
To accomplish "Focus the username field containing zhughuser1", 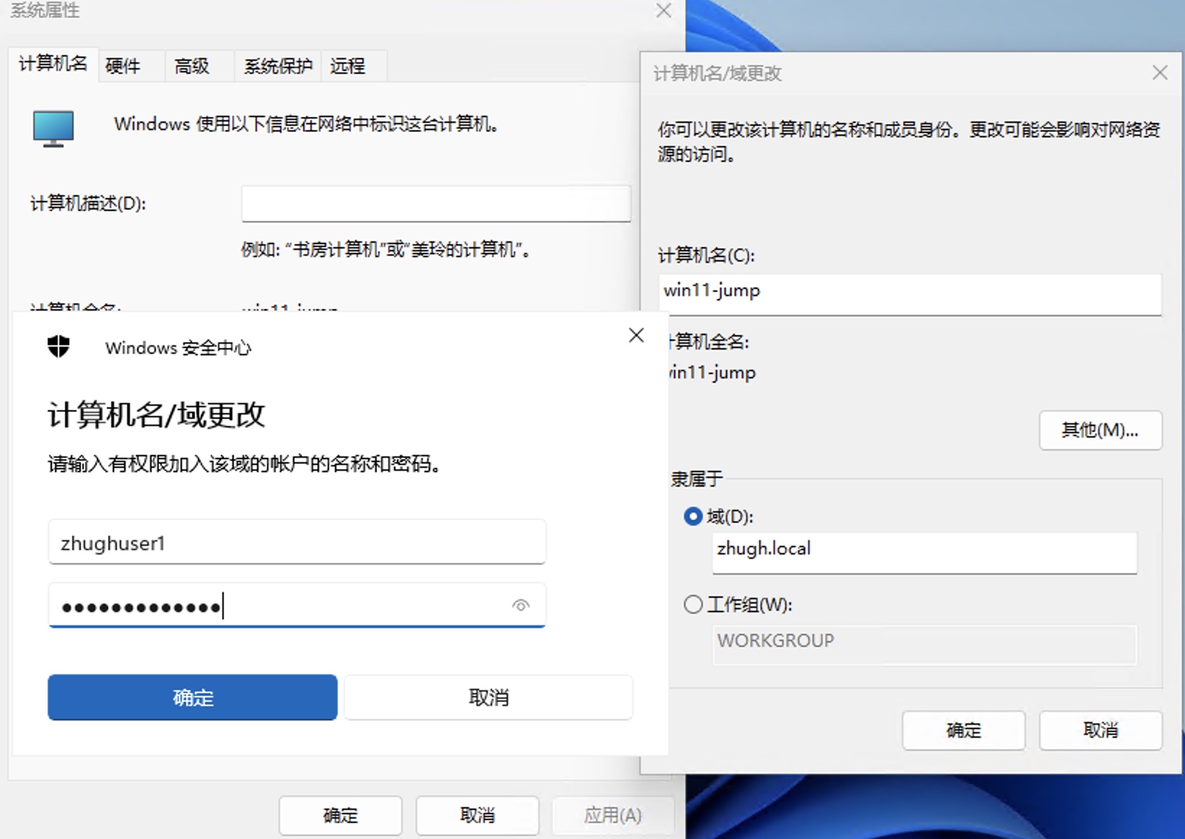I will 297,542.
